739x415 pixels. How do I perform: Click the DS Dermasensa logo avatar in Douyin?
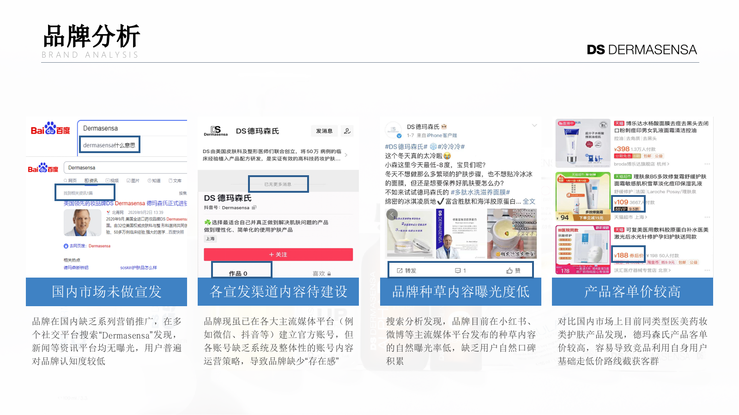tap(216, 131)
